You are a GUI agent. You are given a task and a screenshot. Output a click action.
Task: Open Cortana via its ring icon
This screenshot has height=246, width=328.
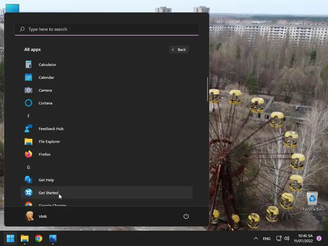click(x=29, y=103)
